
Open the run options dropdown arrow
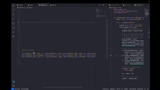tap(101, 5)
